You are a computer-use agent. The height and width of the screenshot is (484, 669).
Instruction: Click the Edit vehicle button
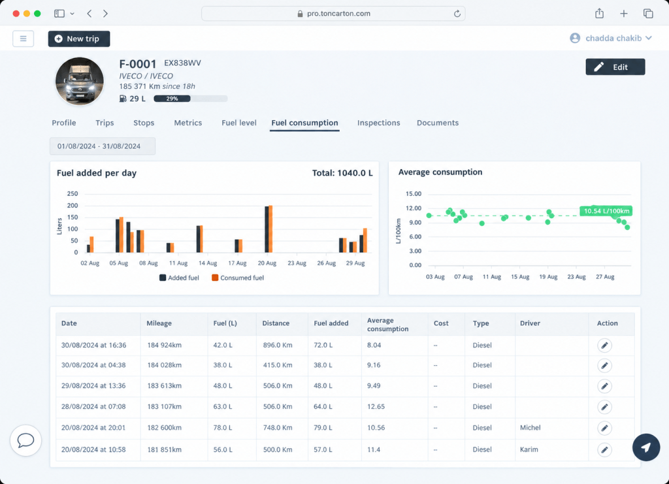[x=615, y=67]
